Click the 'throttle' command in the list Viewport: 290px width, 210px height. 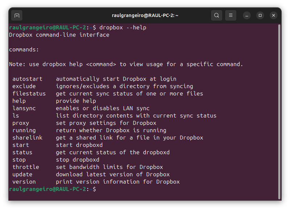pos(26,167)
